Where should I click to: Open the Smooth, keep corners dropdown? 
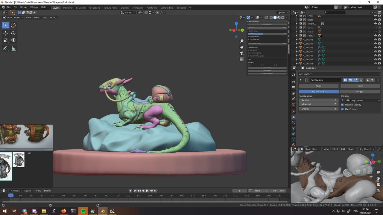click(361, 100)
